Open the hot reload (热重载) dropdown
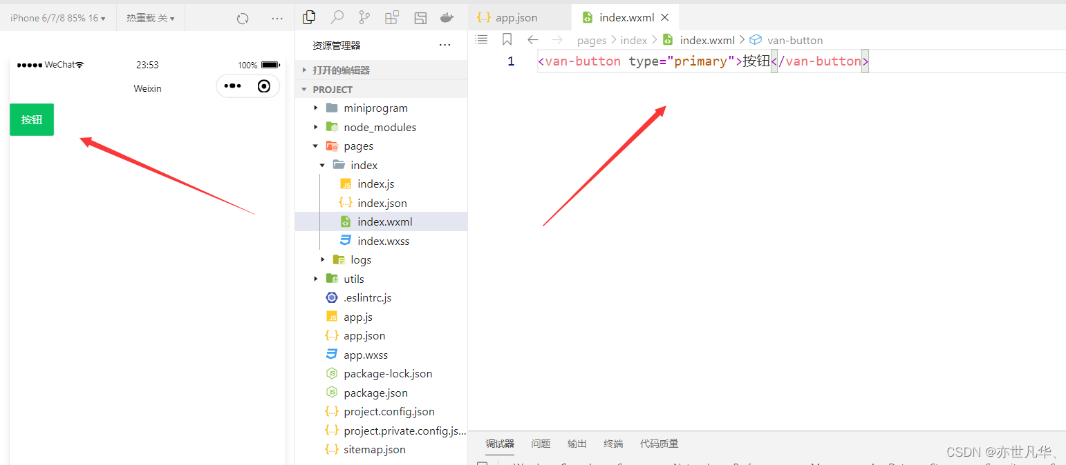Viewport: 1066px width, 465px height. coord(150,18)
